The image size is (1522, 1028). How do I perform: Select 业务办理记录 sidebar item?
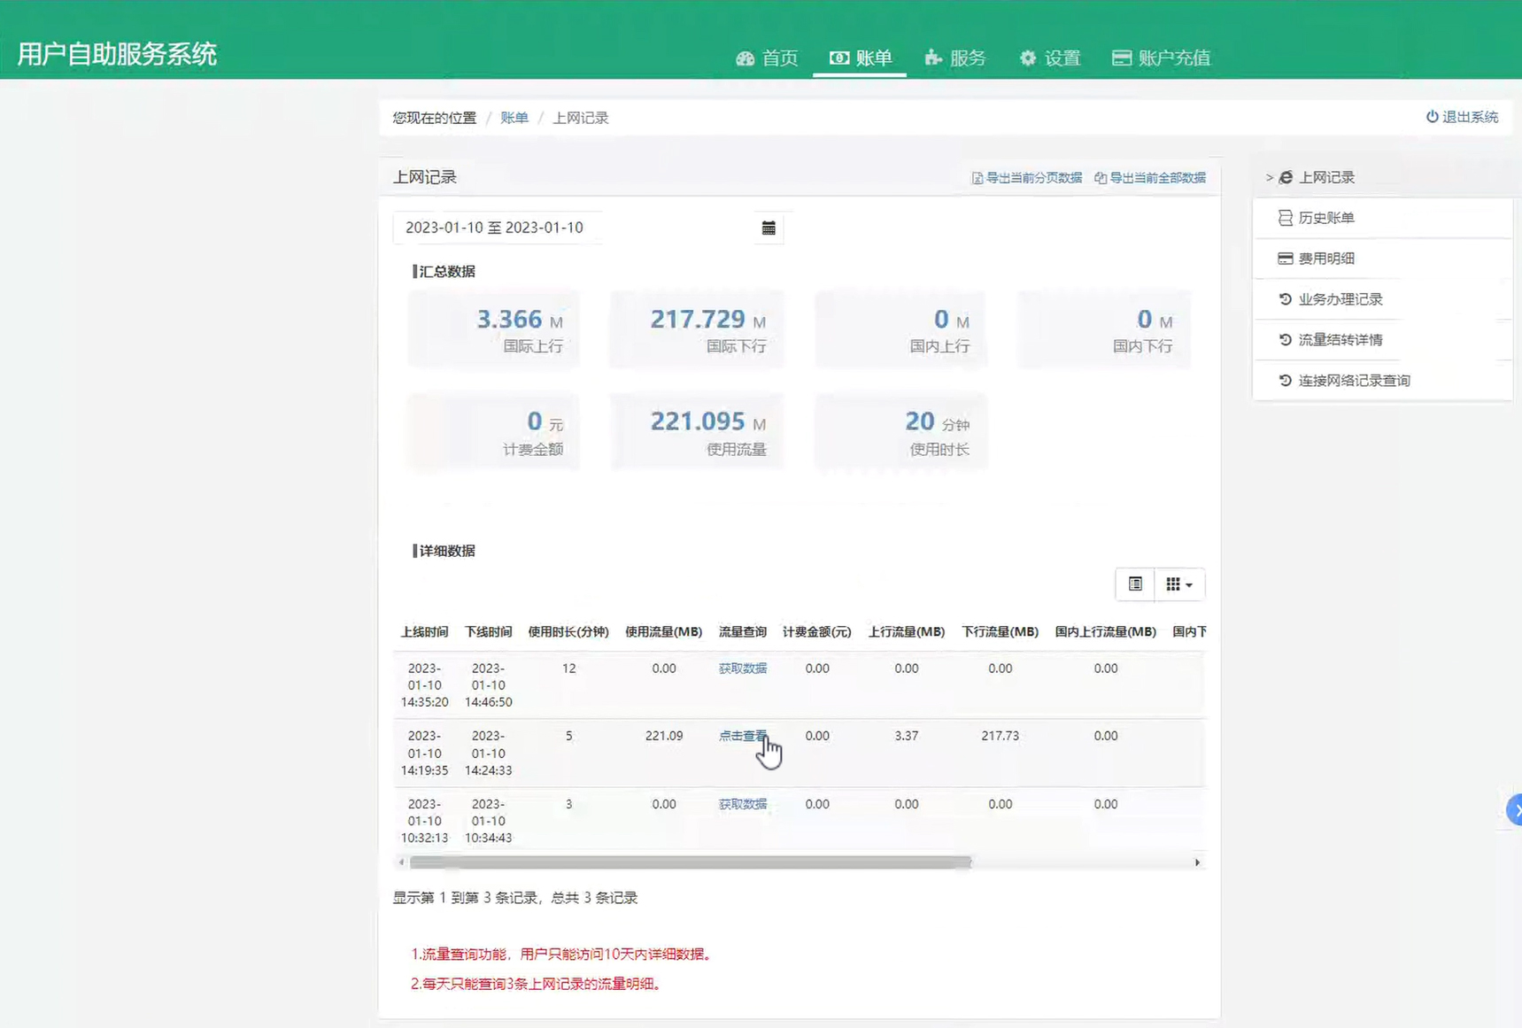coord(1340,299)
